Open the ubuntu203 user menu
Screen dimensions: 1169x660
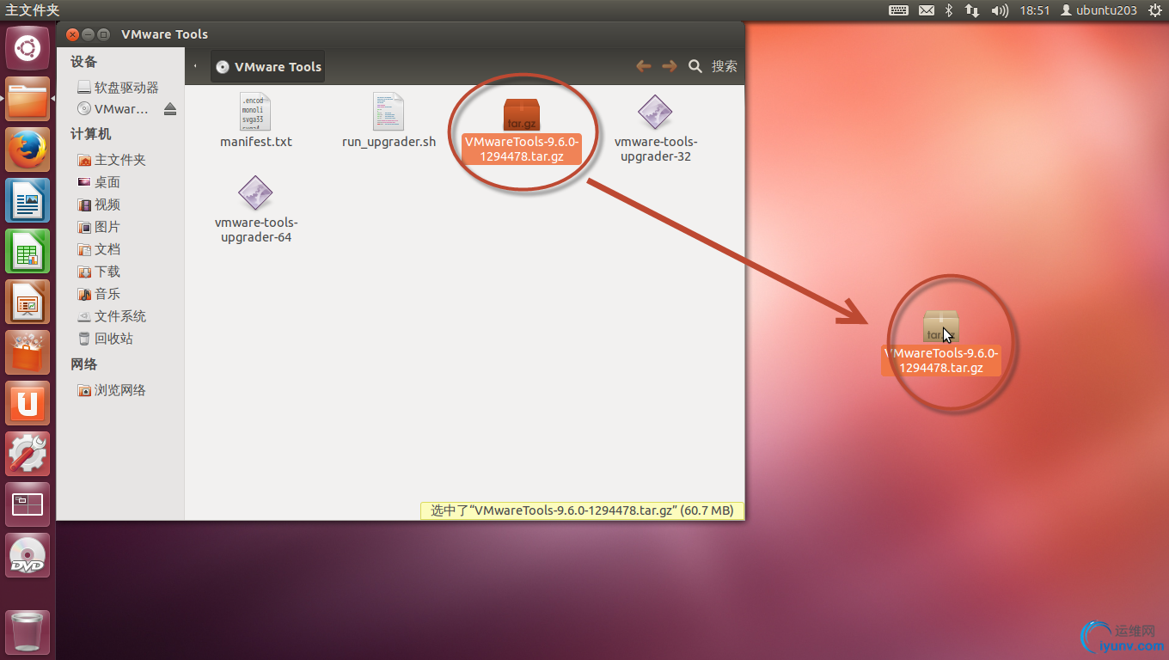click(1099, 10)
